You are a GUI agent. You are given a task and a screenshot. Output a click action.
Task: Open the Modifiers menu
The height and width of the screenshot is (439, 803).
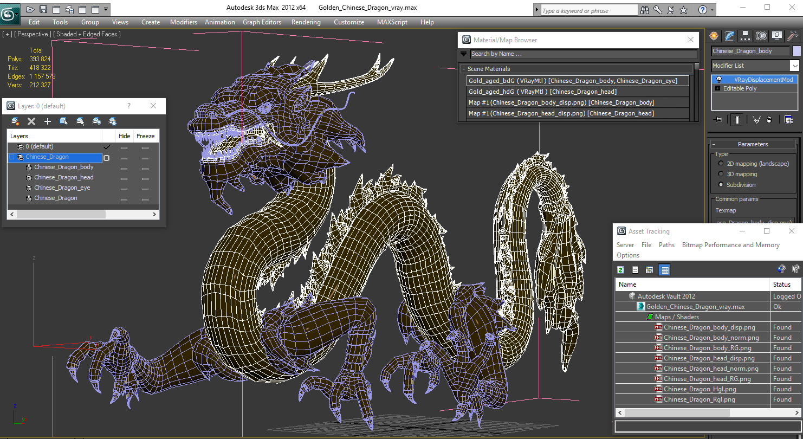[x=184, y=22]
